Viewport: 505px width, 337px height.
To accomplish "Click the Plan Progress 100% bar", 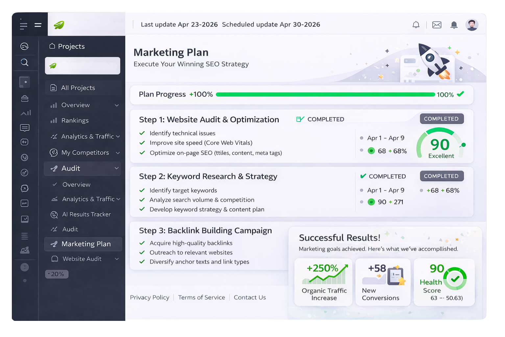I will pyautogui.click(x=325, y=94).
